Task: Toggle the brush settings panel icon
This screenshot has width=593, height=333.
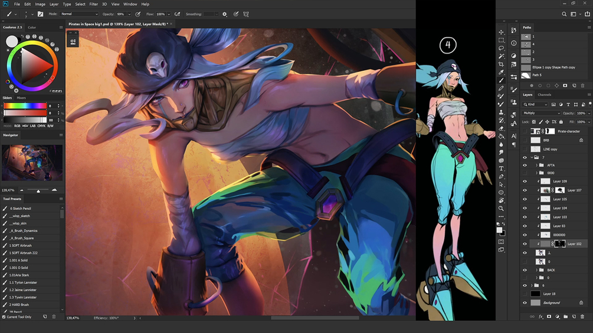Action: point(41,14)
